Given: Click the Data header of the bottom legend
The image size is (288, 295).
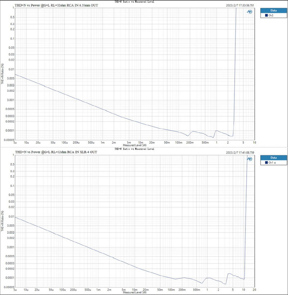Looking at the screenshot, I should [273, 157].
